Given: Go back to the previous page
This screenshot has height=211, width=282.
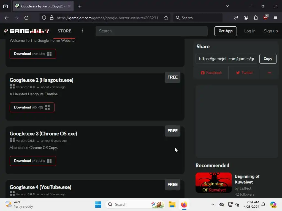Looking at the screenshot, I should click(7, 18).
